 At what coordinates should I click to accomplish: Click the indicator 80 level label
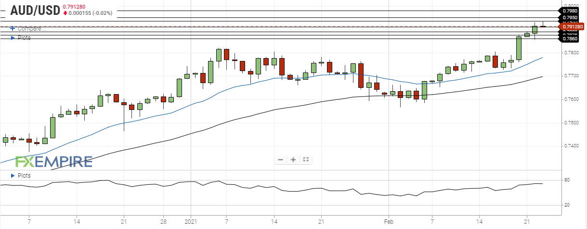point(567,180)
